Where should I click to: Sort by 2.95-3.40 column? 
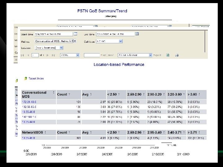pyautogui.click(x=164, y=132)
